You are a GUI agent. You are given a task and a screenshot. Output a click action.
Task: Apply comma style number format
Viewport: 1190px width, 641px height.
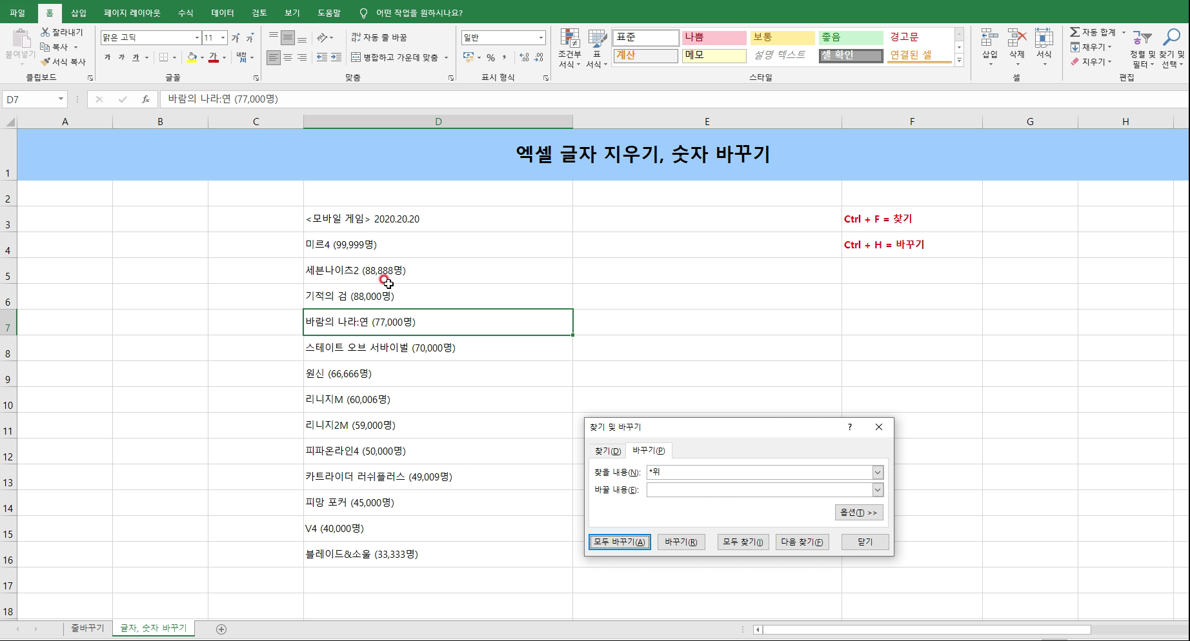click(505, 57)
